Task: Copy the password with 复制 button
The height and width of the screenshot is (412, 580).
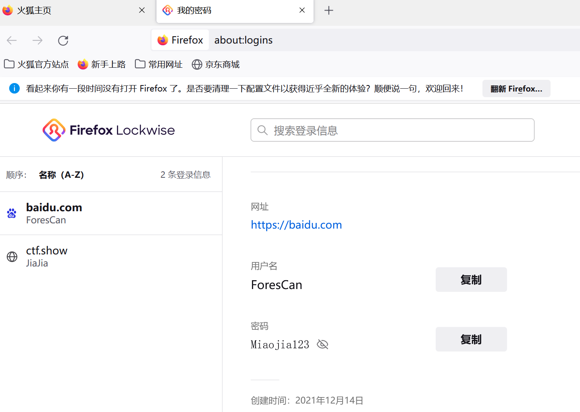Action: [x=471, y=339]
